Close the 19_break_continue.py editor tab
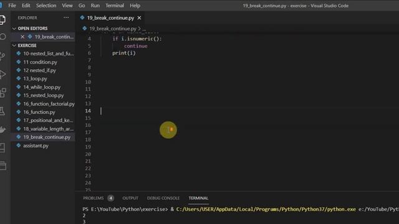The height and width of the screenshot is (224, 399). click(x=139, y=18)
